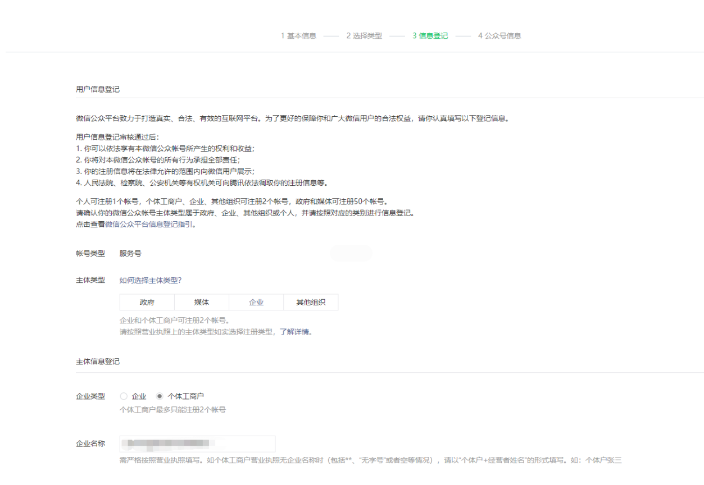Click step 3 信息登记
This screenshot has height=485, width=704.
tap(430, 35)
